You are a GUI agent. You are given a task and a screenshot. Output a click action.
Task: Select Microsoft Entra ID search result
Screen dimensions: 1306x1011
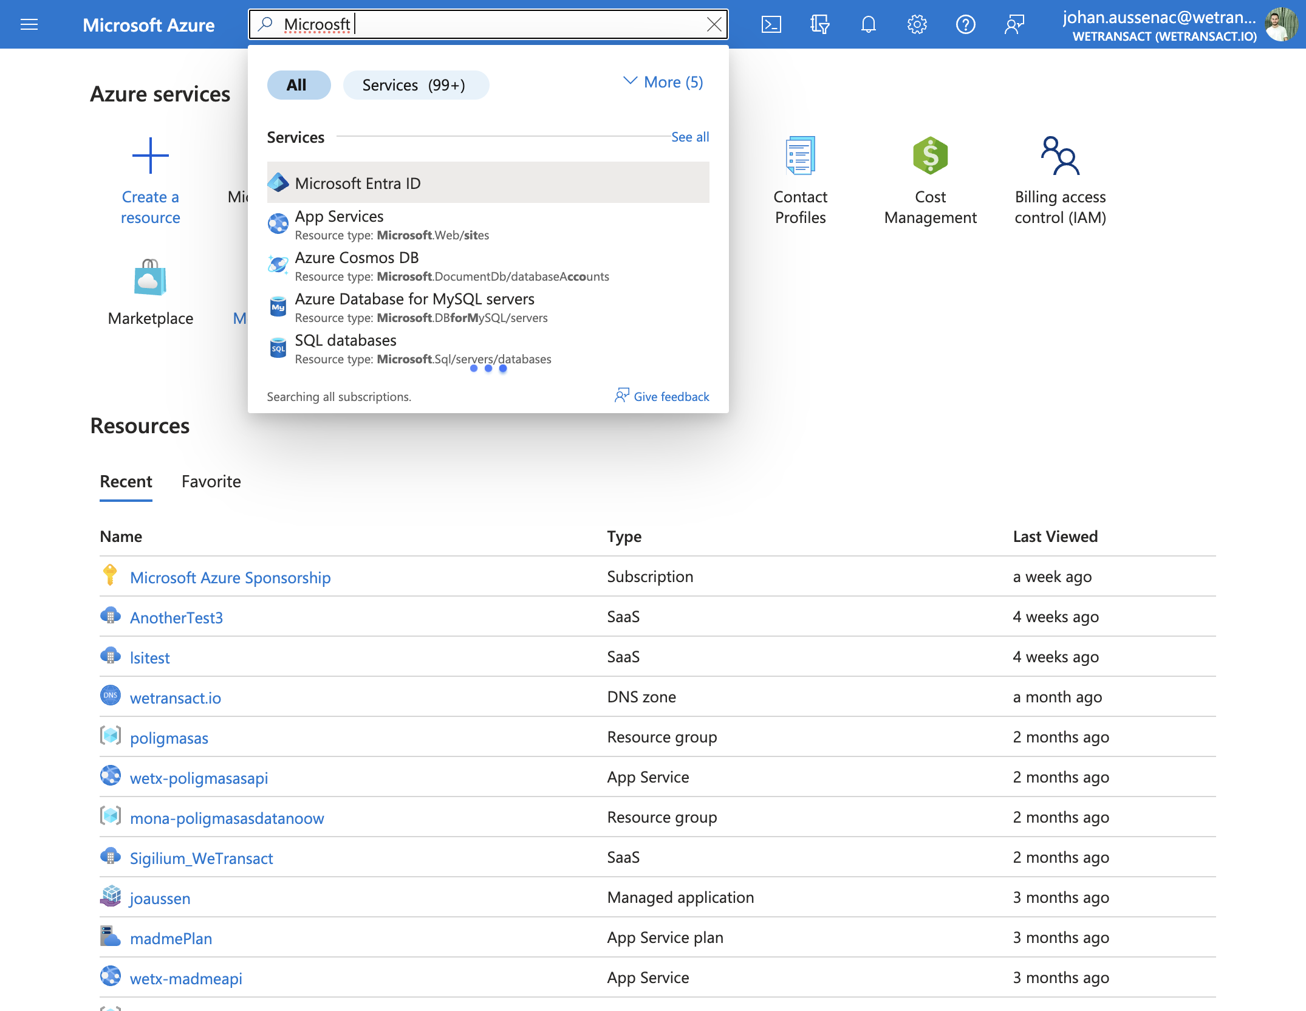(488, 182)
